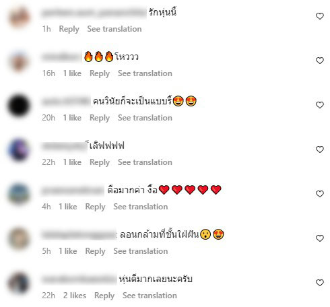
Task: Like the first 22h comment with 1 like
Action: click(320, 149)
